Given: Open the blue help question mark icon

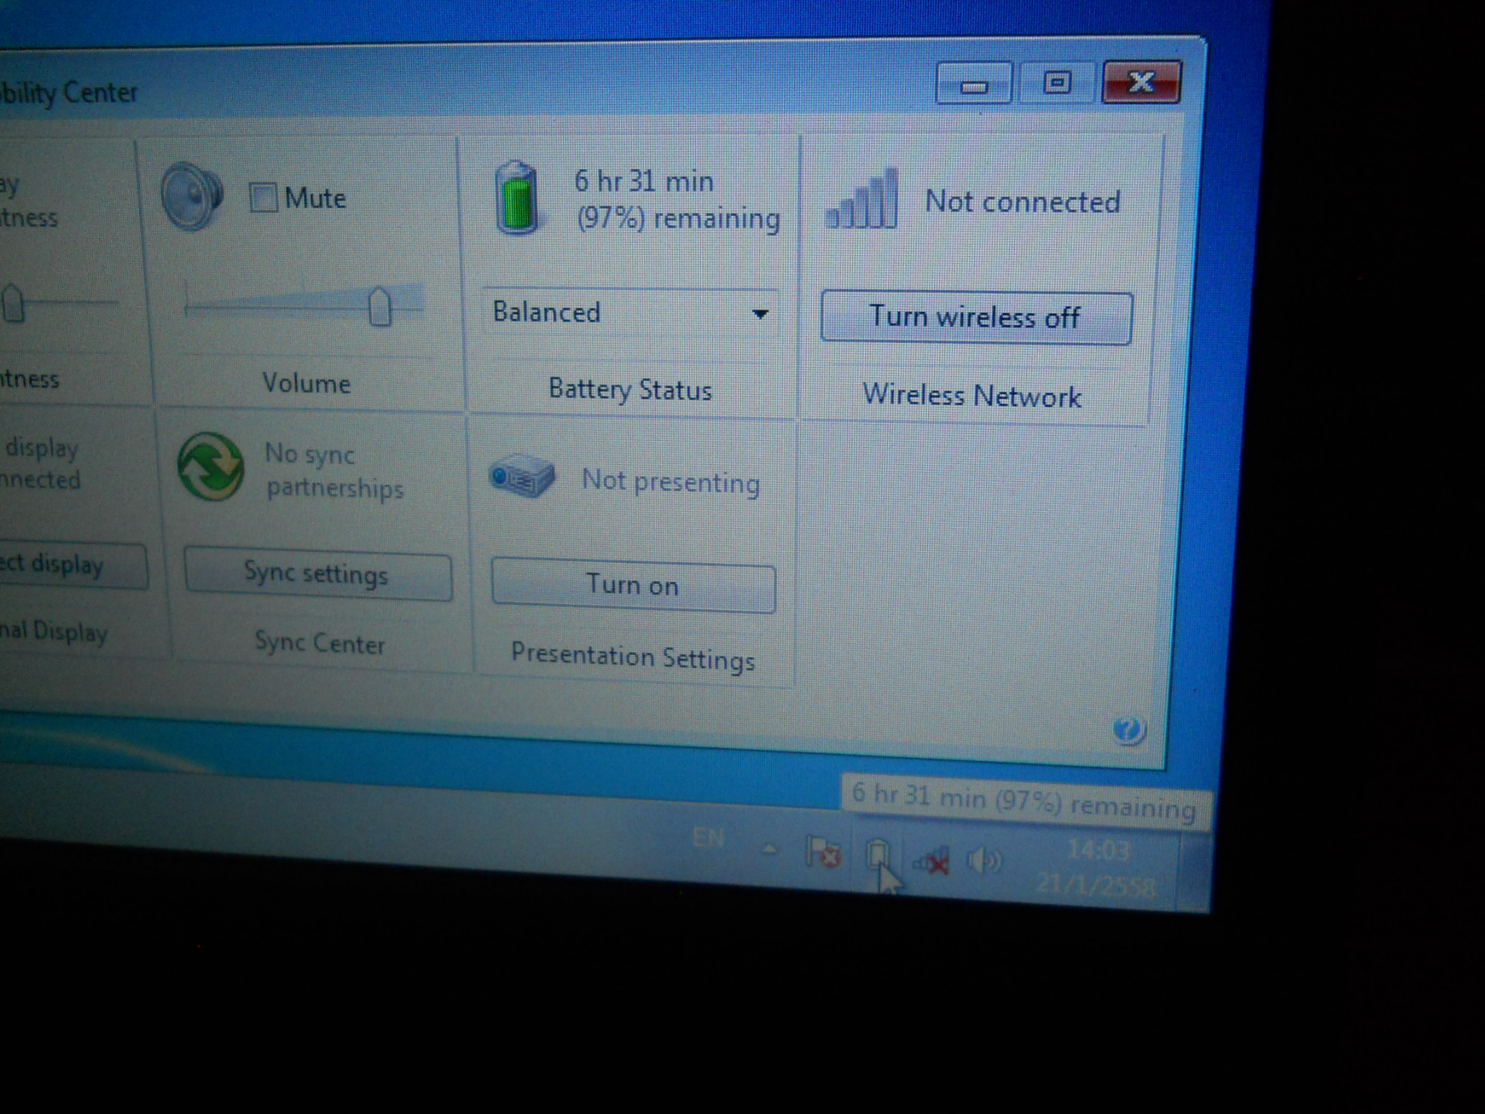Looking at the screenshot, I should coord(1128,730).
